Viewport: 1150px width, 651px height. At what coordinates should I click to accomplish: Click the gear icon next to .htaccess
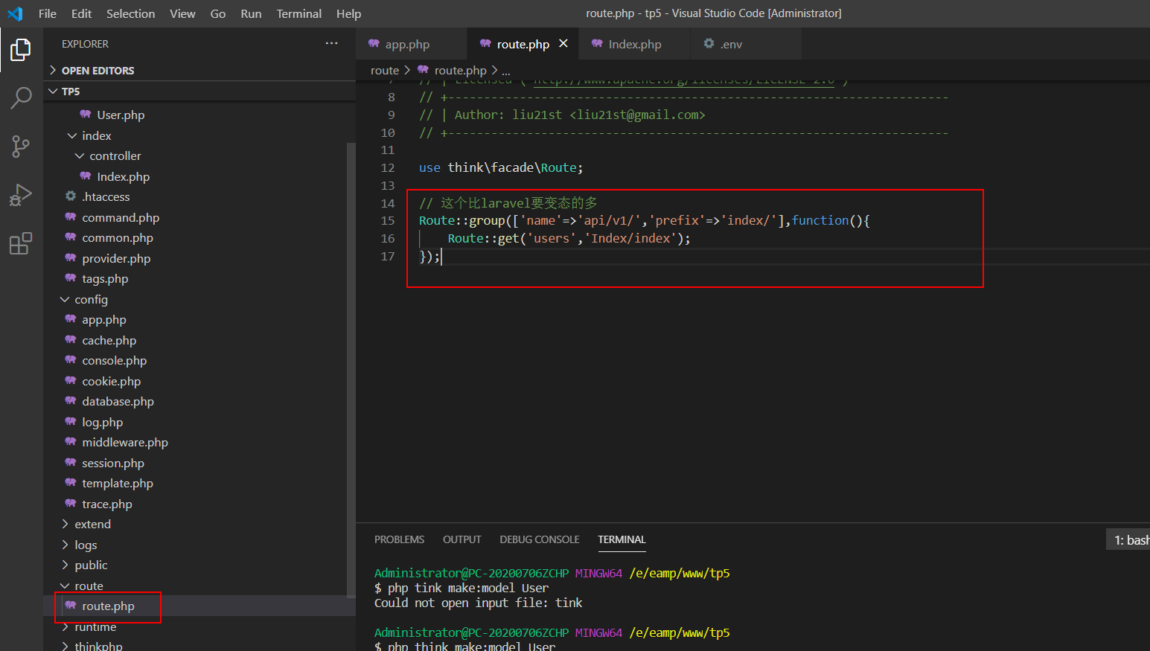click(71, 196)
